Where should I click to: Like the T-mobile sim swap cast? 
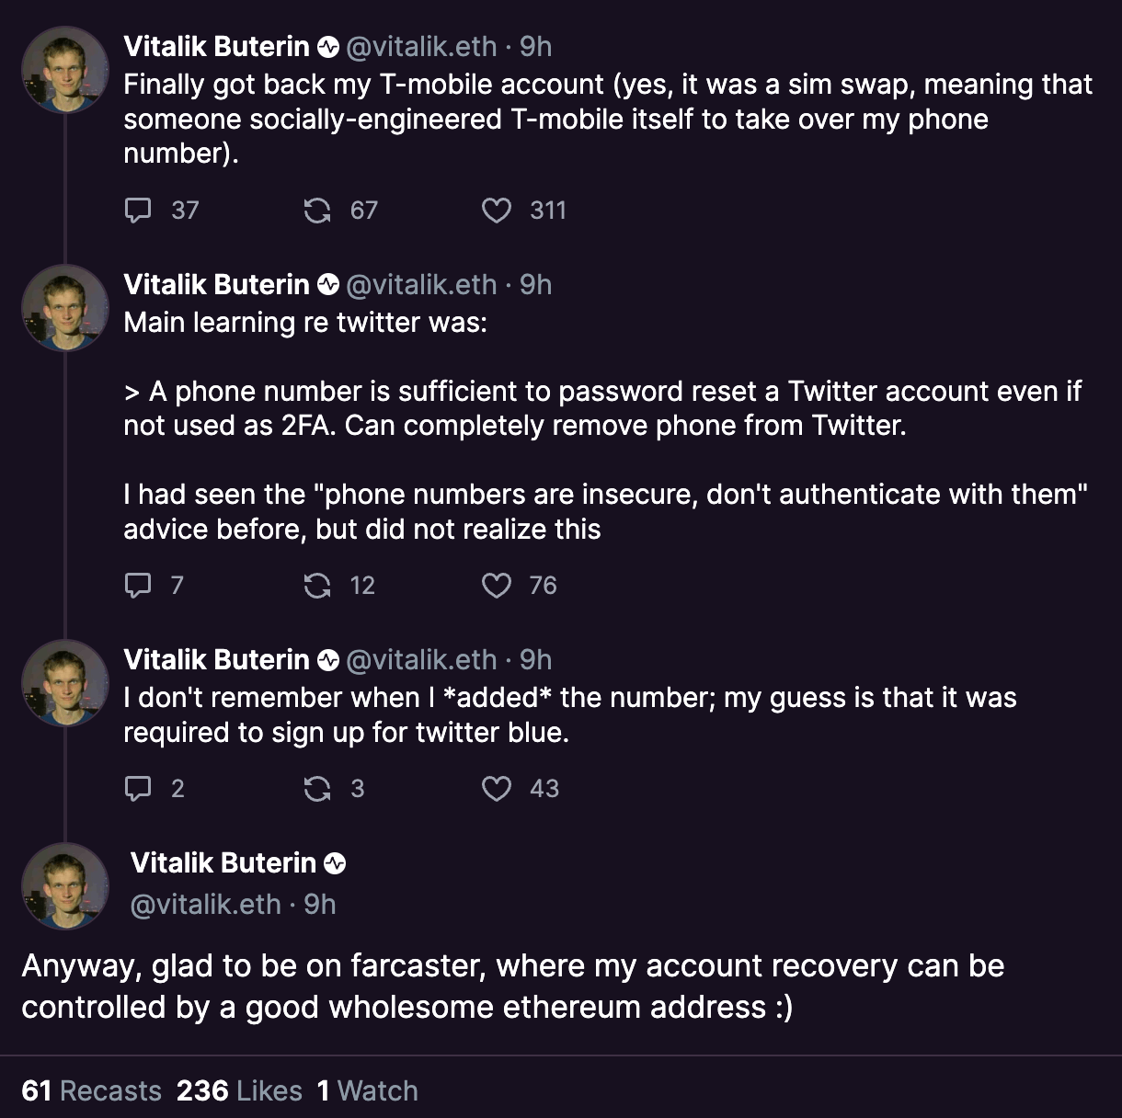pyautogui.click(x=497, y=211)
